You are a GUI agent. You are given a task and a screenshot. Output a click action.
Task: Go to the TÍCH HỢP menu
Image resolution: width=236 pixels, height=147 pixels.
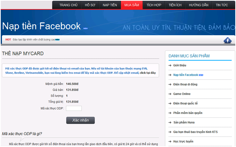(x=154, y=5)
